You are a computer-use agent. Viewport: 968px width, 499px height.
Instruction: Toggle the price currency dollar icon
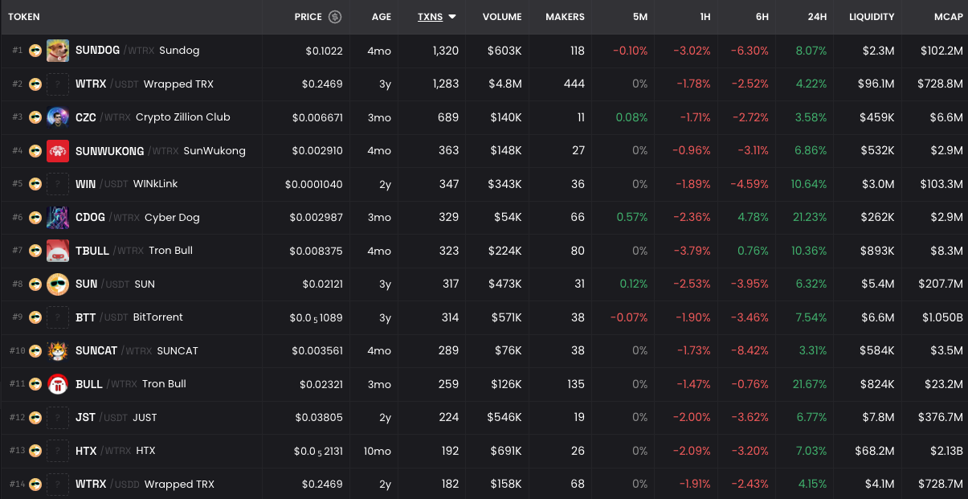click(x=335, y=17)
